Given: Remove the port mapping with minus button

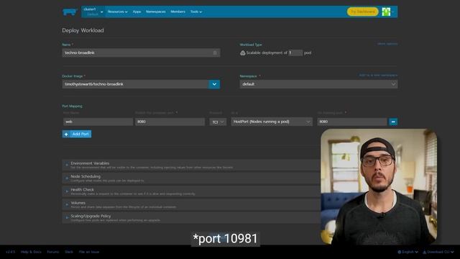Looking at the screenshot, I should pyautogui.click(x=393, y=122).
